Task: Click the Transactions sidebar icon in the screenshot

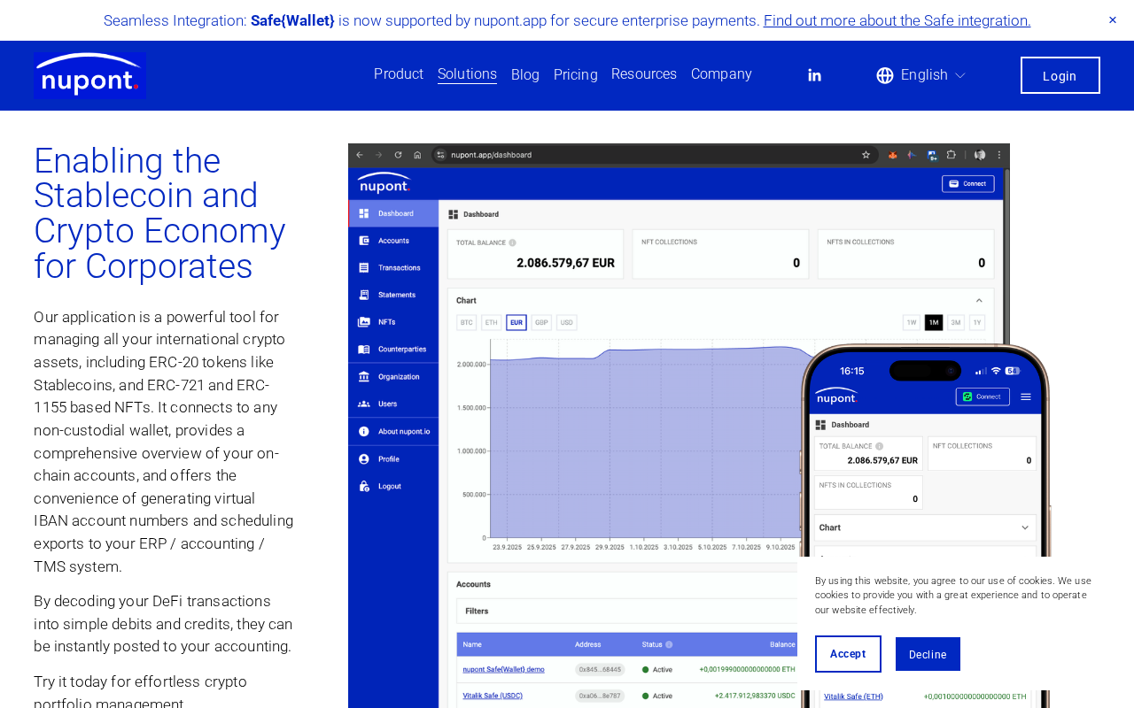Action: [363, 267]
